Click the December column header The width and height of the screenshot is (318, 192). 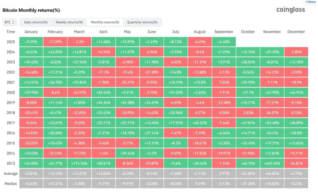(296, 32)
